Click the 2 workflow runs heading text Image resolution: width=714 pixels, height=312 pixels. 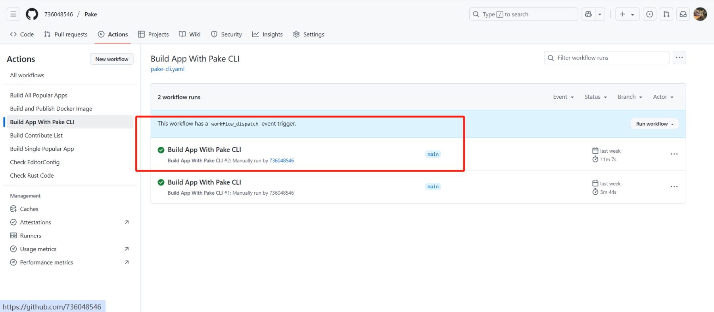pyautogui.click(x=179, y=97)
